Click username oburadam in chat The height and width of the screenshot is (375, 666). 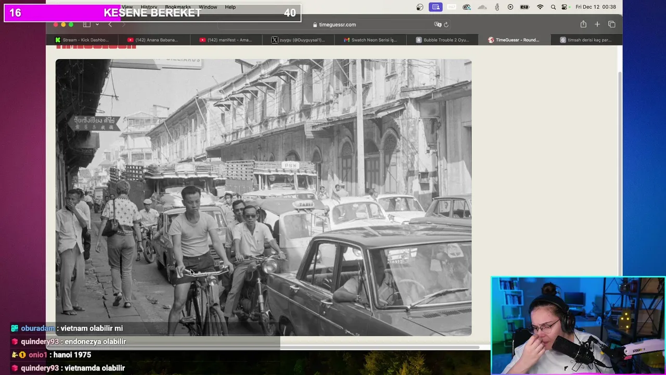tap(38, 328)
